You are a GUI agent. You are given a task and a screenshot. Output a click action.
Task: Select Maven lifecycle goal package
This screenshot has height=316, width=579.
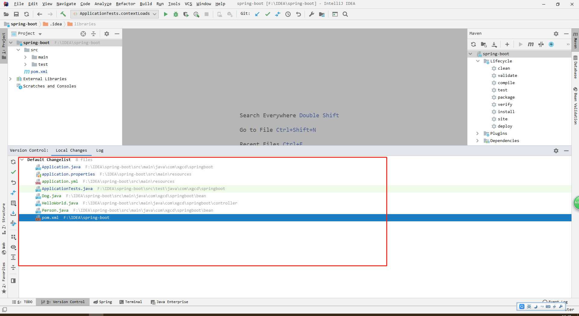tap(506, 97)
